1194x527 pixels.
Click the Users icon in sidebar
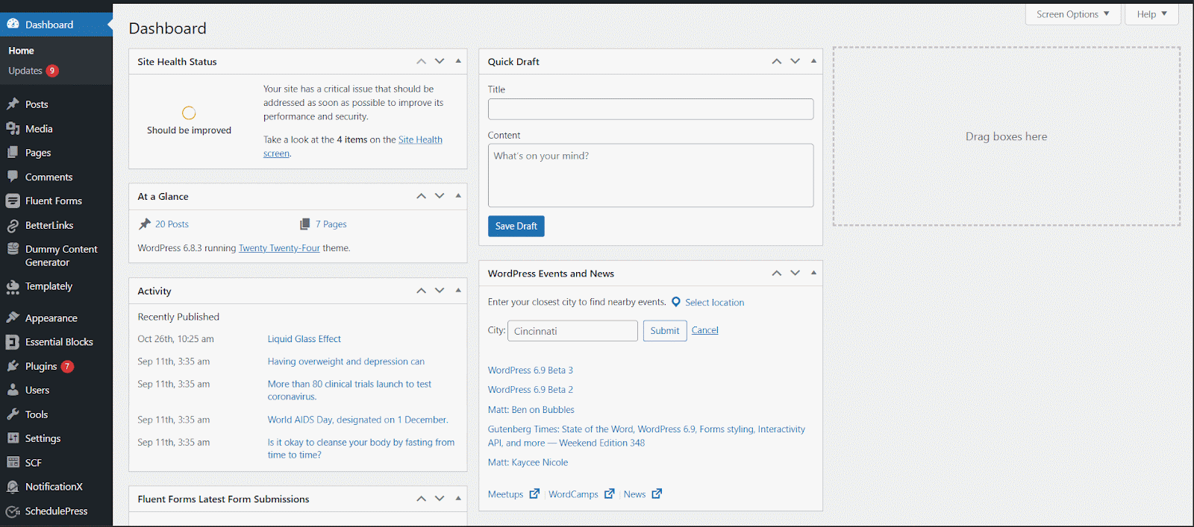coord(13,390)
